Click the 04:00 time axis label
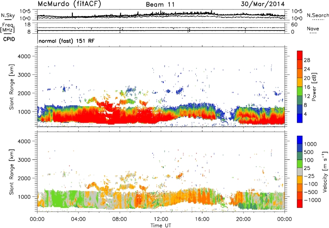329x228 pixels. (78, 219)
